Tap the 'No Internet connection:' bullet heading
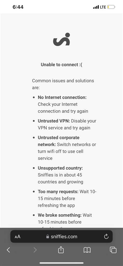123x266 pixels. 62,97
